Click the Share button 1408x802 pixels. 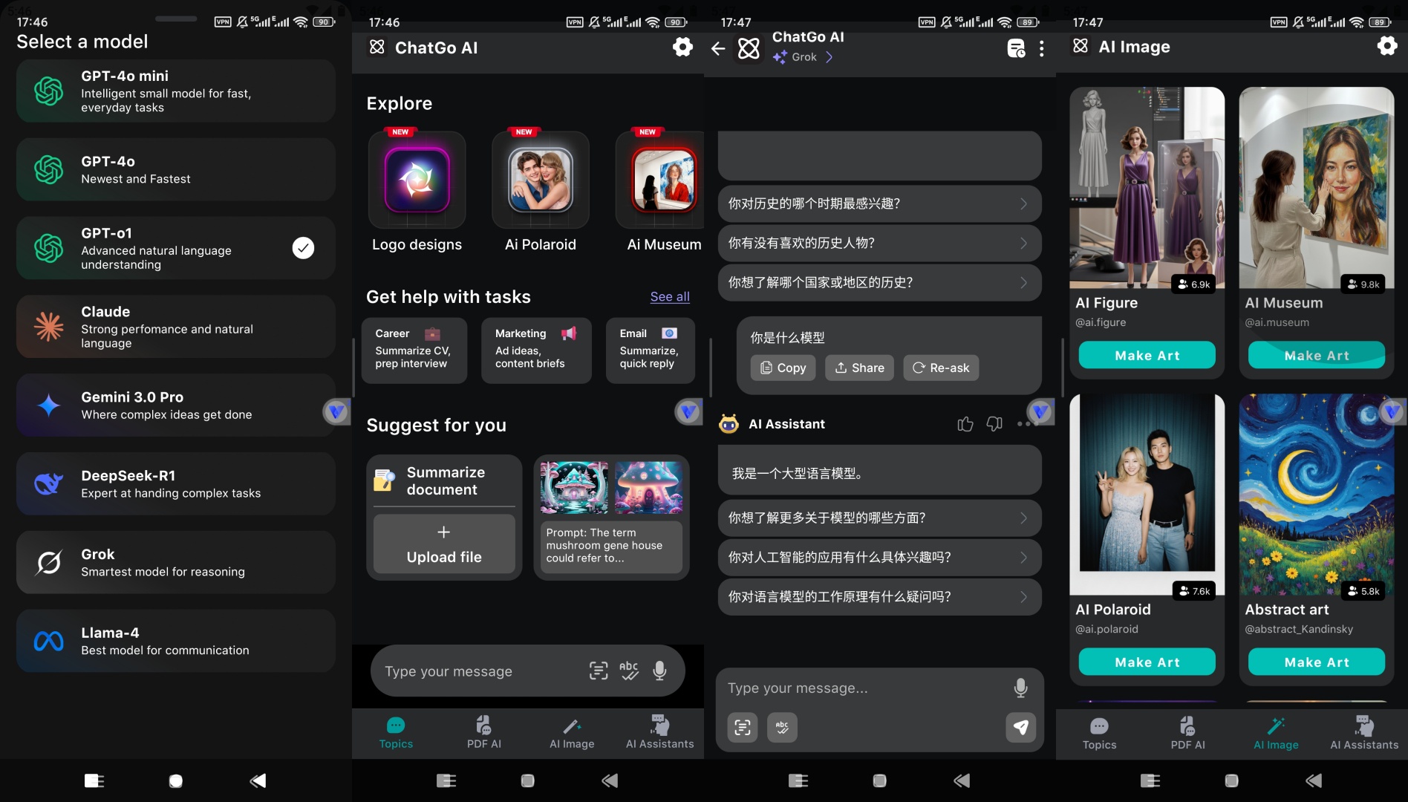coord(859,368)
